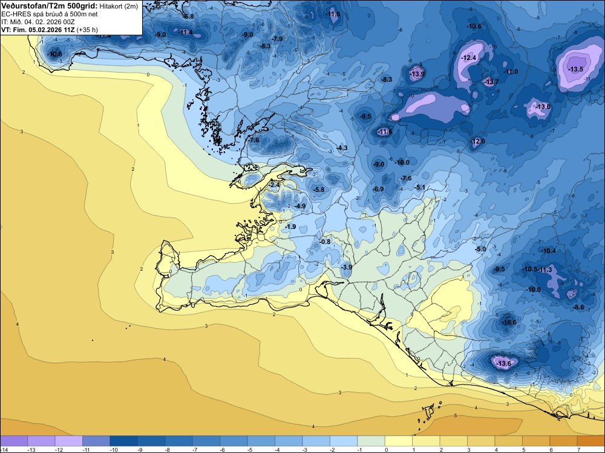The image size is (605, 453).
Task: Click the legend swatch between -14 and -13
Action: 14,441
